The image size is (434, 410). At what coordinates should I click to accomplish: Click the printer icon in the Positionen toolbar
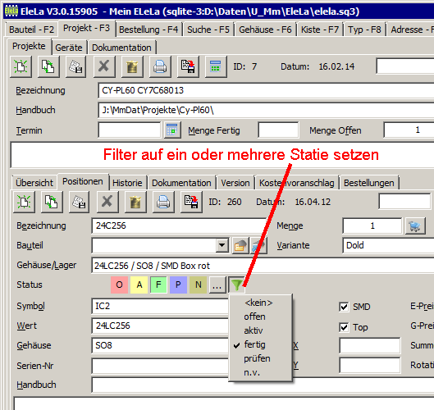pos(163,202)
